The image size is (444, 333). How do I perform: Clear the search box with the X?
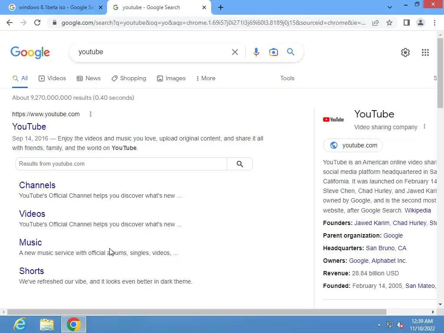click(235, 52)
